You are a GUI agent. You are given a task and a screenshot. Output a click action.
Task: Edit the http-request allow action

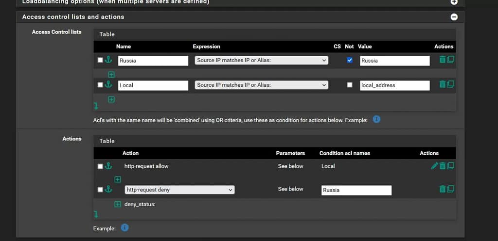(x=434, y=166)
